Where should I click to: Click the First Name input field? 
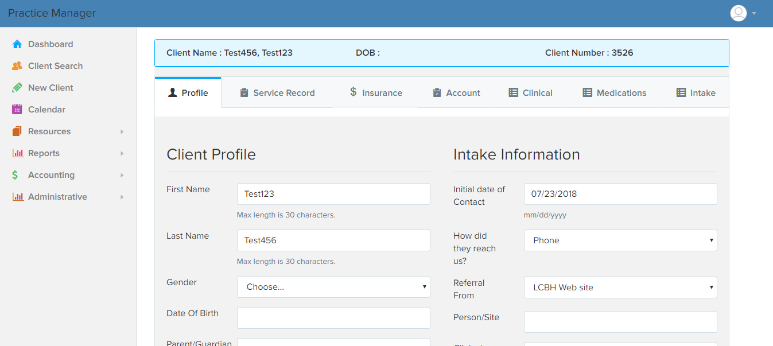click(333, 194)
